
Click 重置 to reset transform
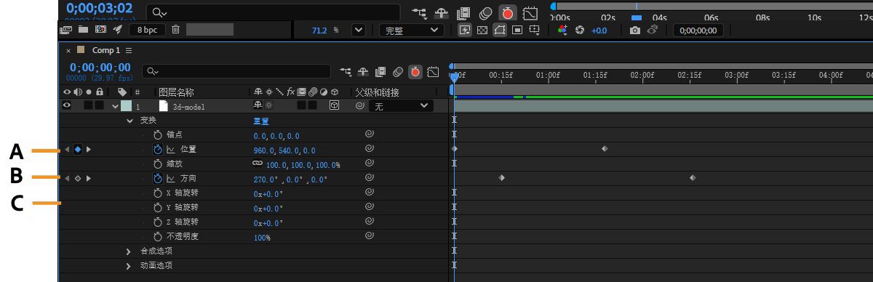(261, 121)
